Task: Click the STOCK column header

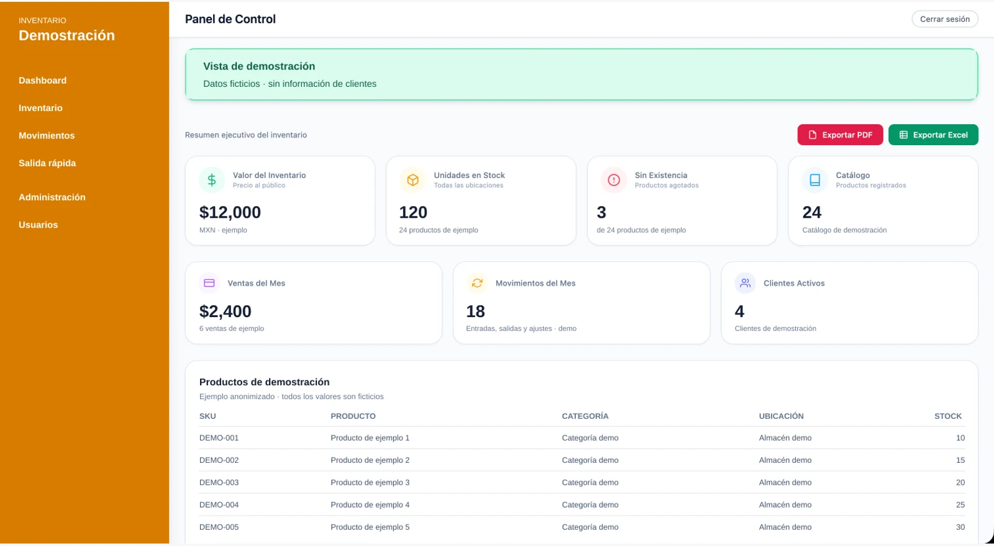Action: click(x=948, y=416)
